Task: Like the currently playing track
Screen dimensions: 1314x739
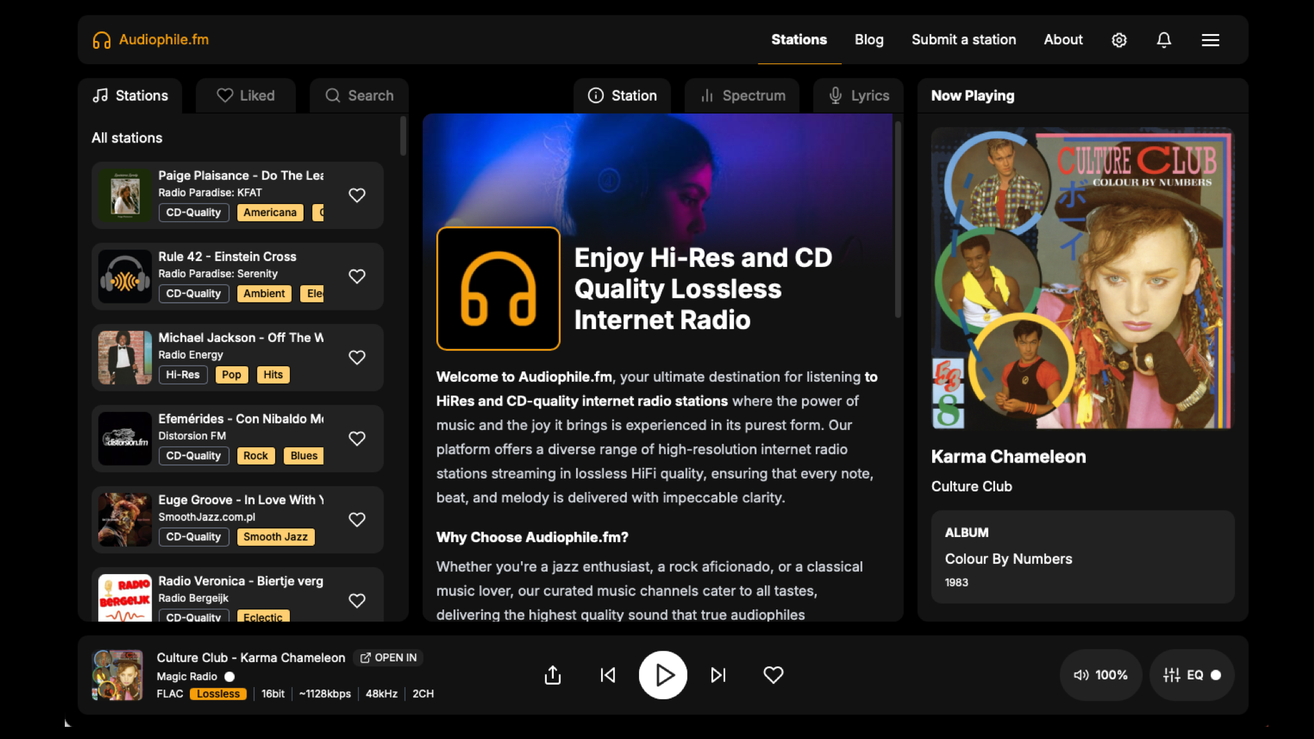Action: pos(773,675)
